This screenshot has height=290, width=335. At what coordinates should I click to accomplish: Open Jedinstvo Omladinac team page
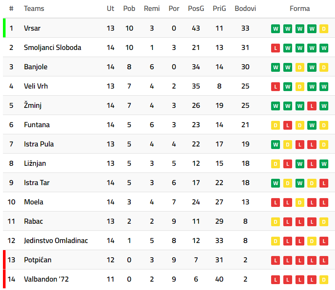[x=56, y=240]
